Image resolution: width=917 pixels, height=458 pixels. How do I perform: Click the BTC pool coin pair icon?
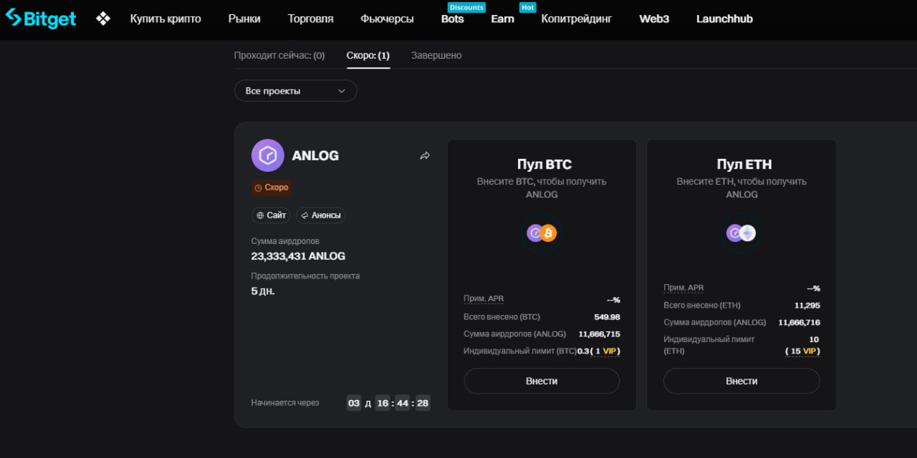[x=542, y=233]
